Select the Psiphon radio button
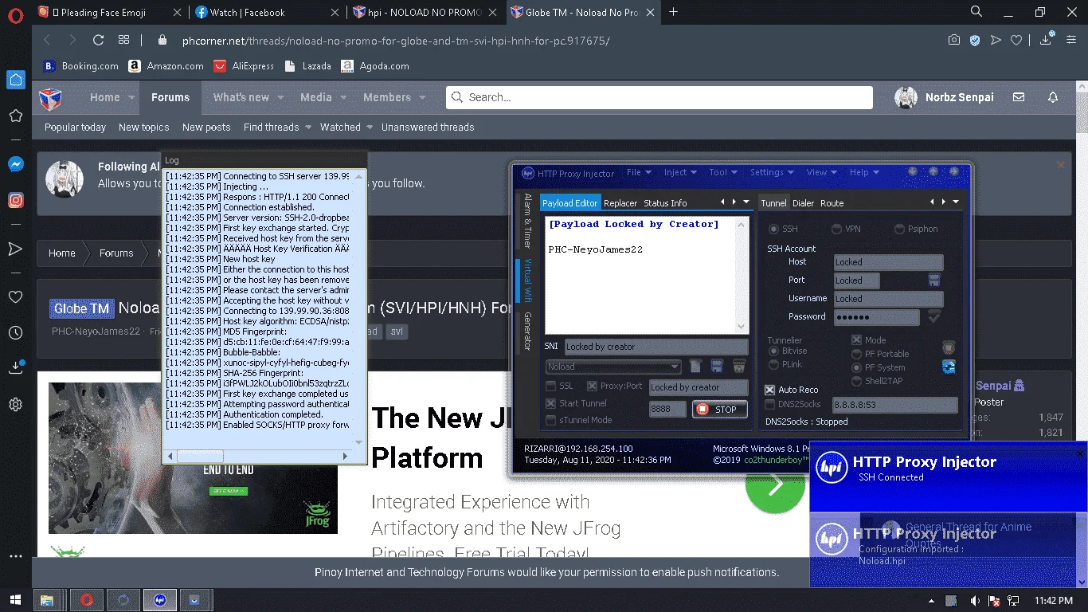Viewport: 1088px width, 612px height. pos(901,229)
